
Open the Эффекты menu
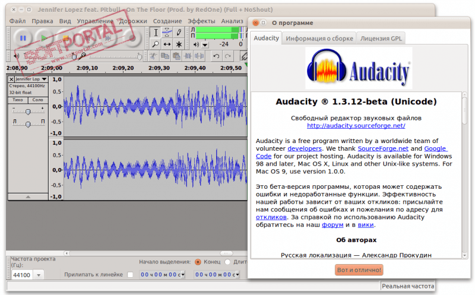click(201, 21)
